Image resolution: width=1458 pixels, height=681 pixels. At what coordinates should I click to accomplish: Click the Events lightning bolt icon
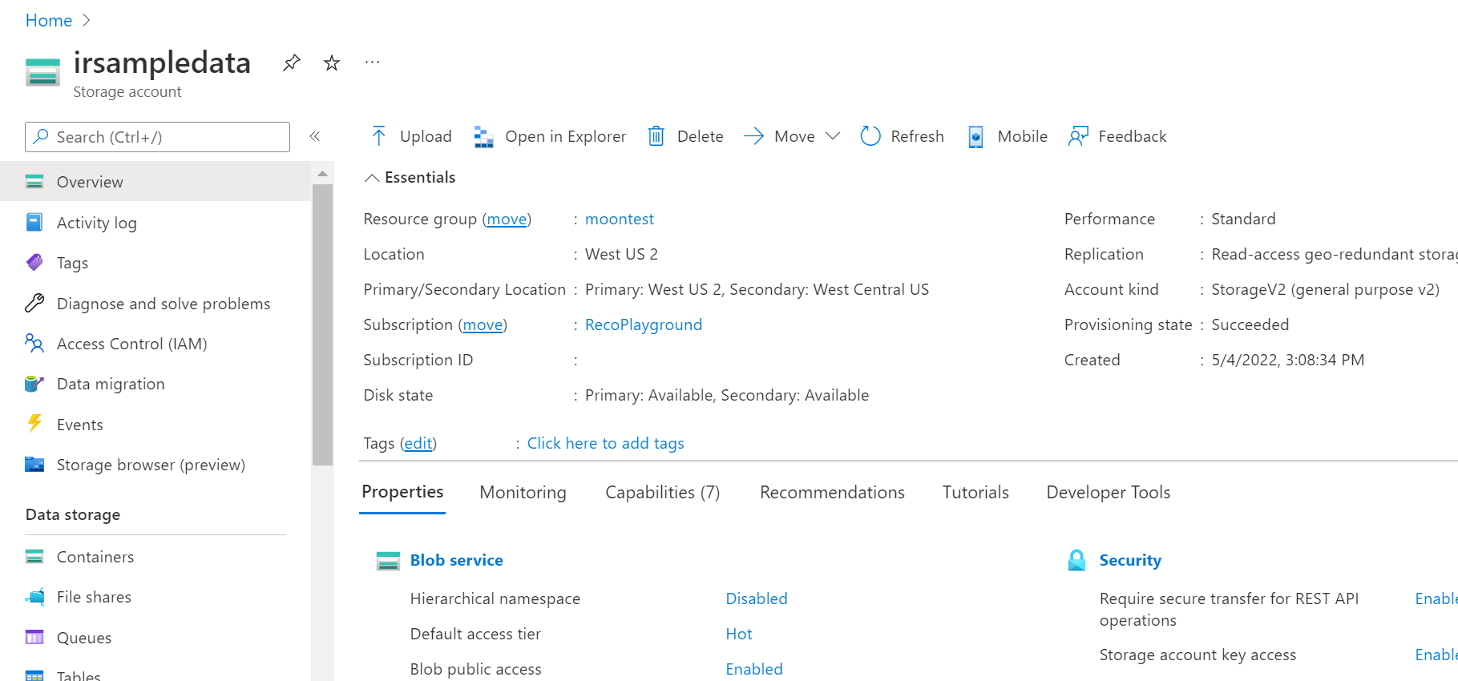pyautogui.click(x=34, y=423)
